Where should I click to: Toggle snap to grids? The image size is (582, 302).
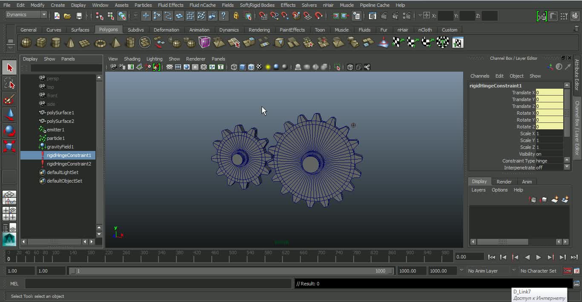pos(263,16)
